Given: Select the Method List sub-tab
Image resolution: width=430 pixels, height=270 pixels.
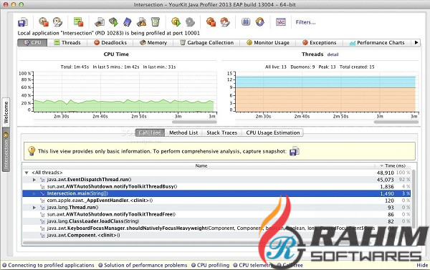Looking at the screenshot, I should [183, 132].
